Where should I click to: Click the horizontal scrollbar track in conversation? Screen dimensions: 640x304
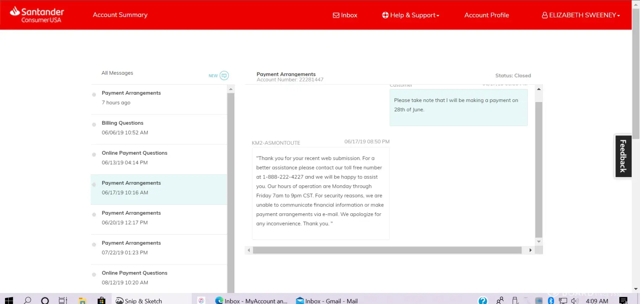click(387, 250)
